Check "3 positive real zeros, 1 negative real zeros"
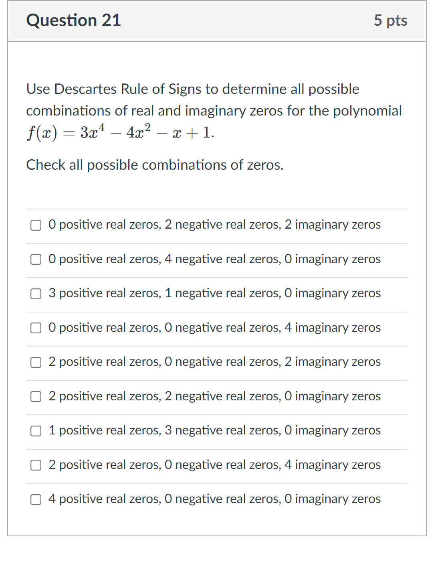 (36, 294)
